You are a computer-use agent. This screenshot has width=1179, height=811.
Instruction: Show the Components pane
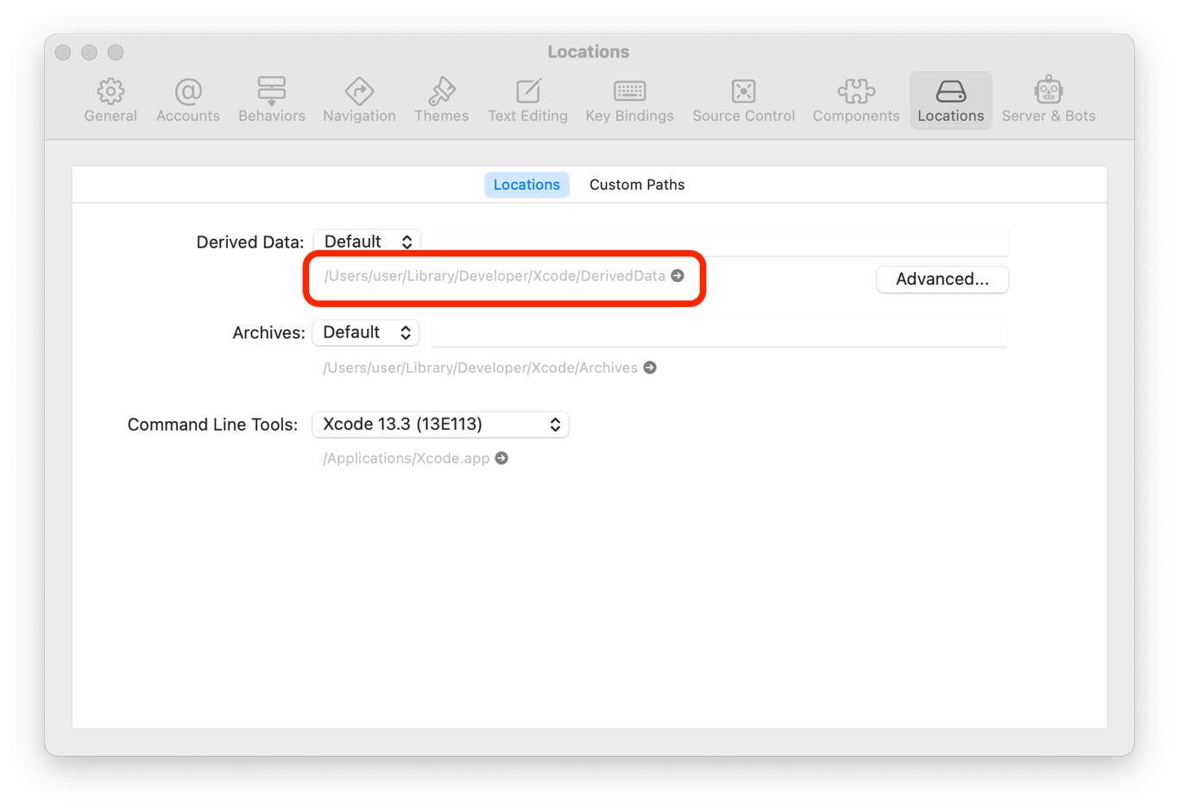coord(855,100)
